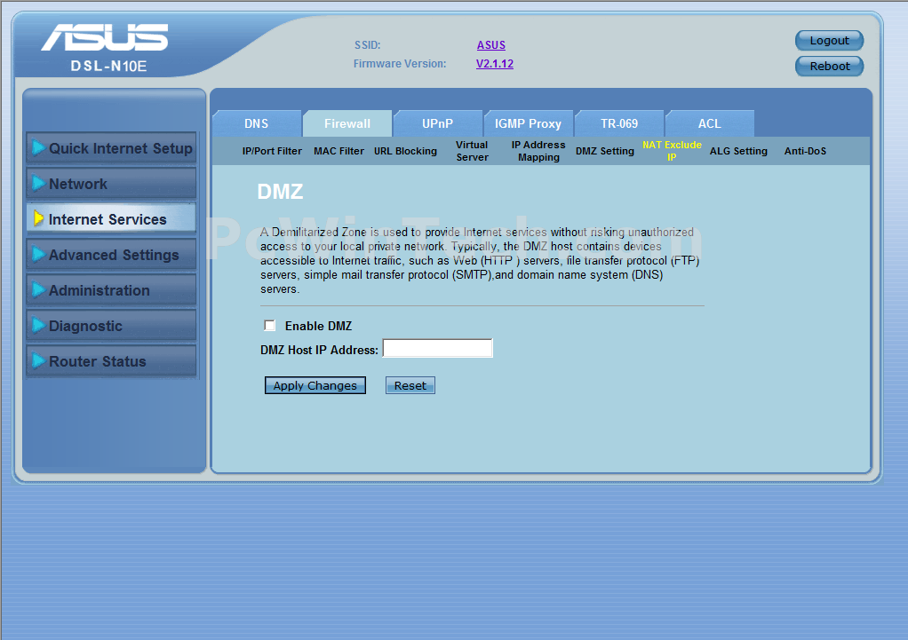Click the arrow icon beside Quick Internet Setup
The height and width of the screenshot is (640, 908).
(x=38, y=147)
